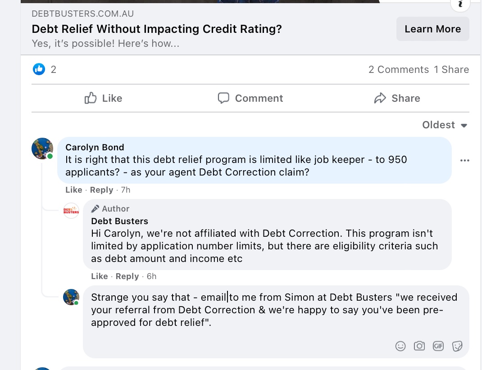482x370 pixels.
Task: Like the Debt Busters reply
Action: click(99, 276)
